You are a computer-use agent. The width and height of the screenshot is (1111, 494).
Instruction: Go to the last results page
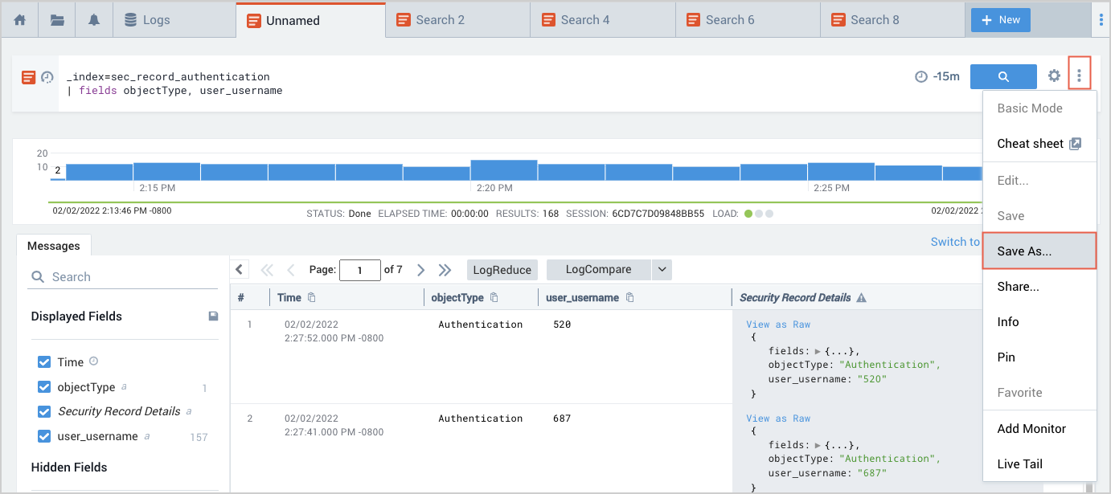tap(445, 270)
